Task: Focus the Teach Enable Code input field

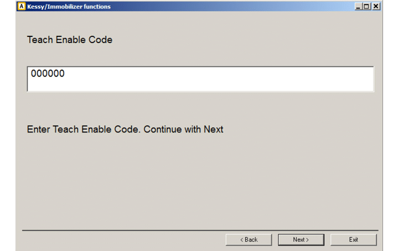Action: 200,79
